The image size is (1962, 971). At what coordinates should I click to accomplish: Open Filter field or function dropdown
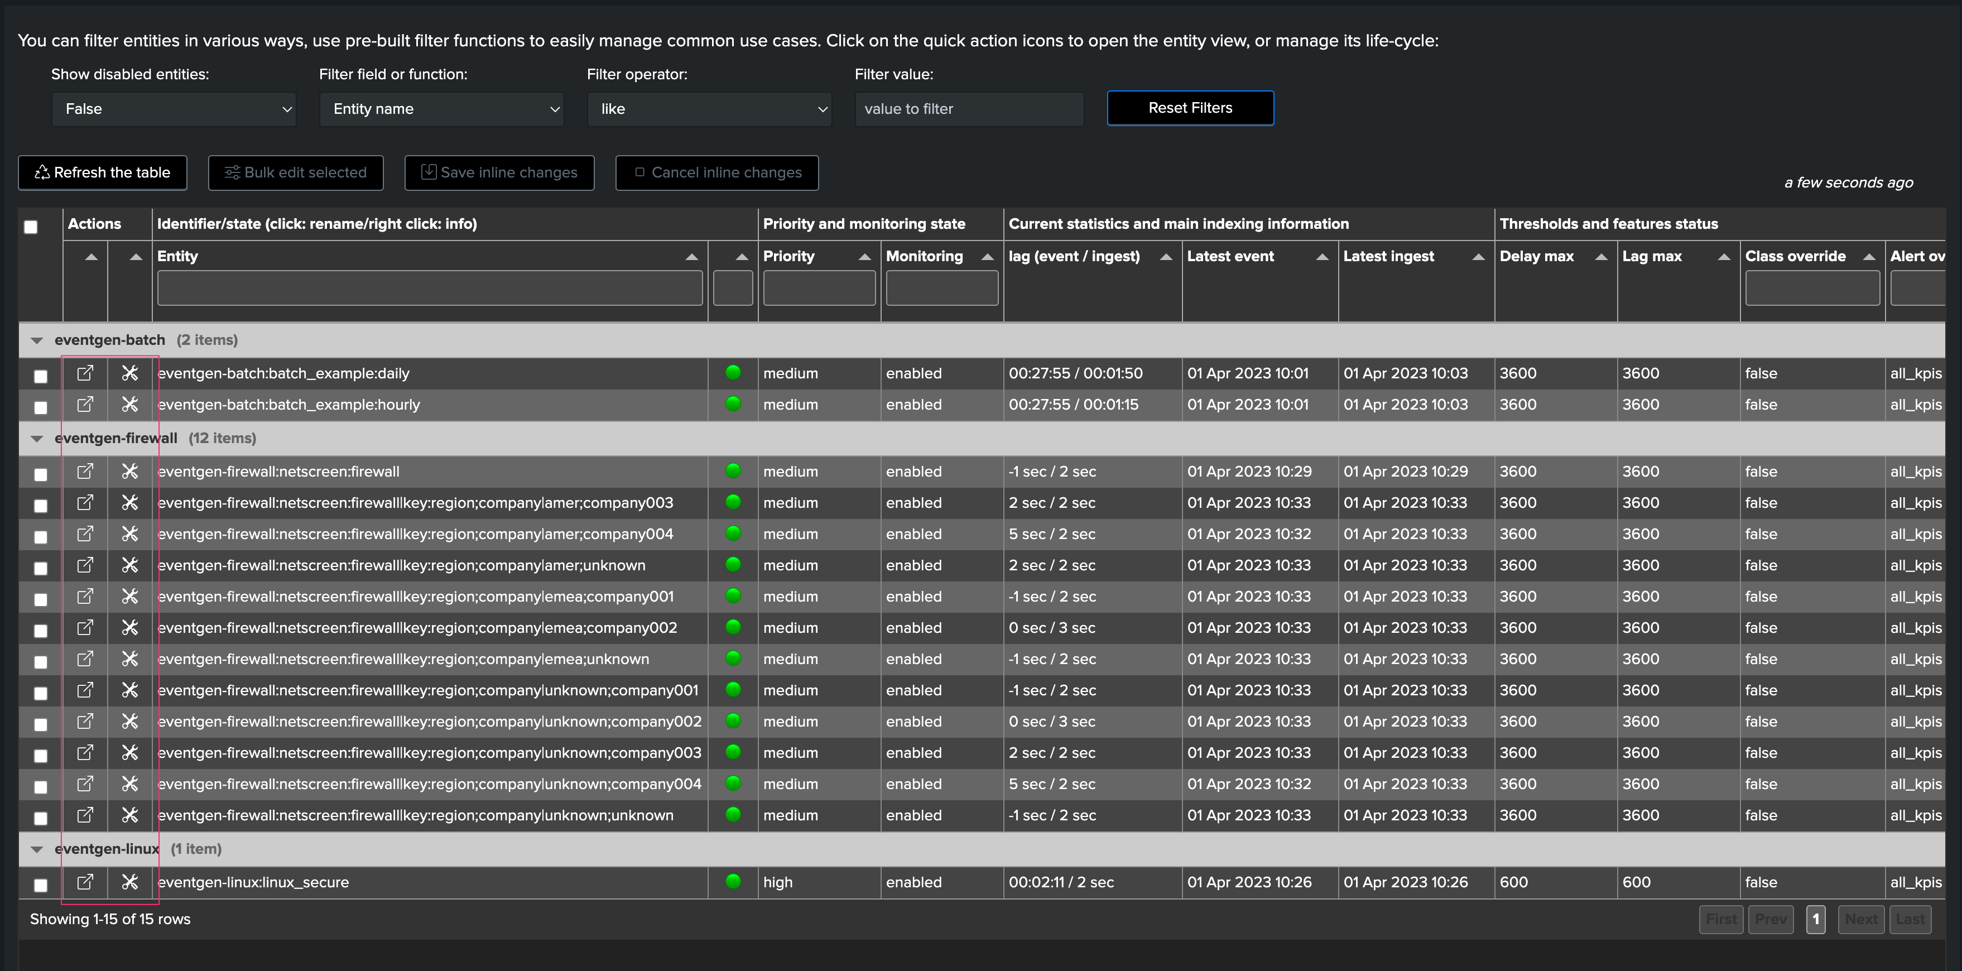(442, 109)
